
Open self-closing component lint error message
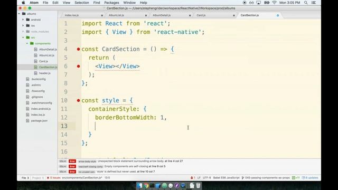pyautogui.click(x=135, y=166)
